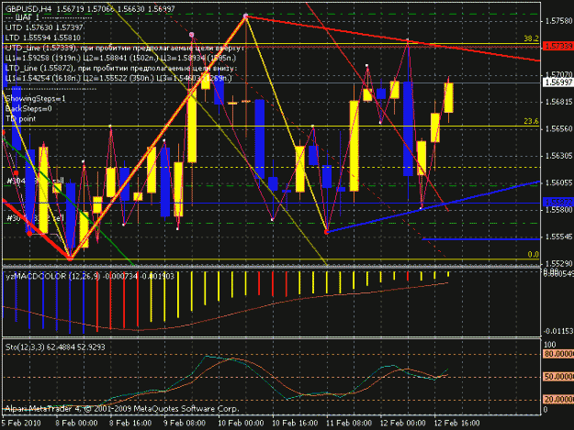This screenshot has width=574, height=430.
Task: Click the '9 Feb 08:00' time axis label
Action: click(x=185, y=423)
